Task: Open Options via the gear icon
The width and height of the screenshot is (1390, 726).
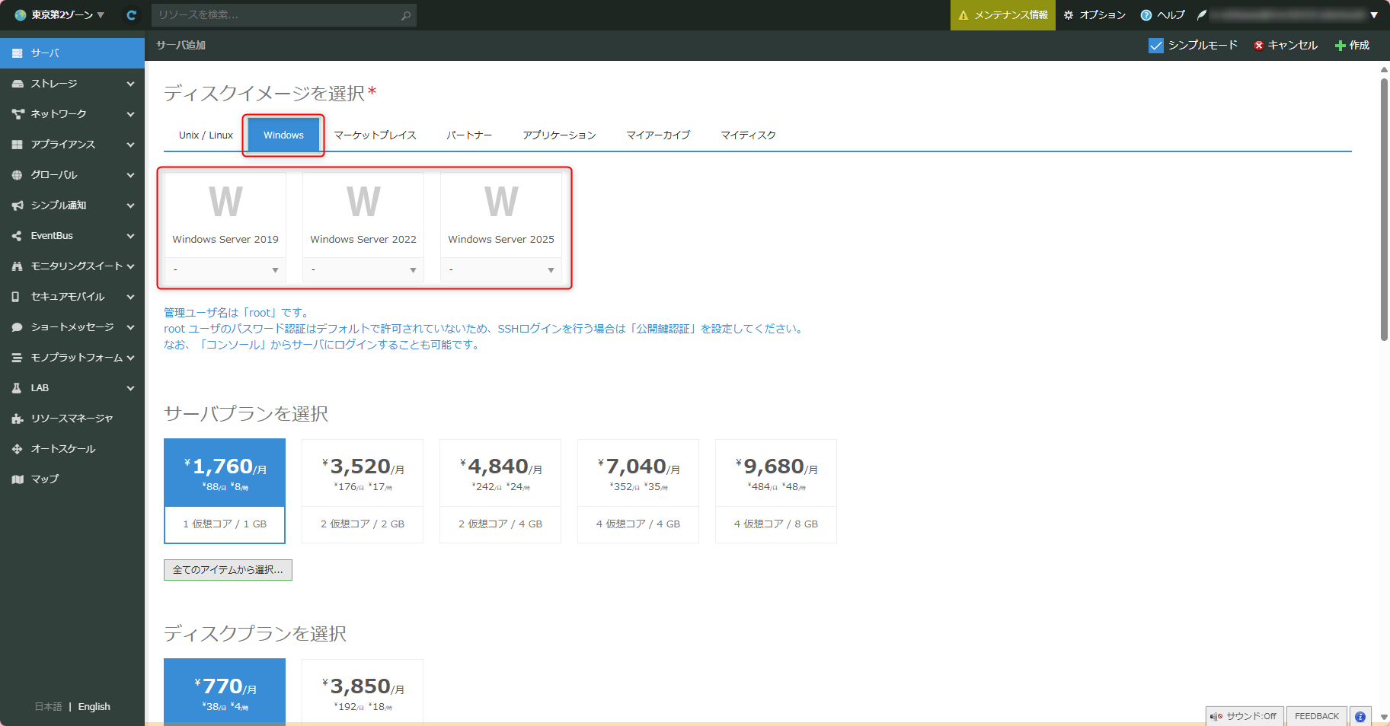Action: (1069, 15)
